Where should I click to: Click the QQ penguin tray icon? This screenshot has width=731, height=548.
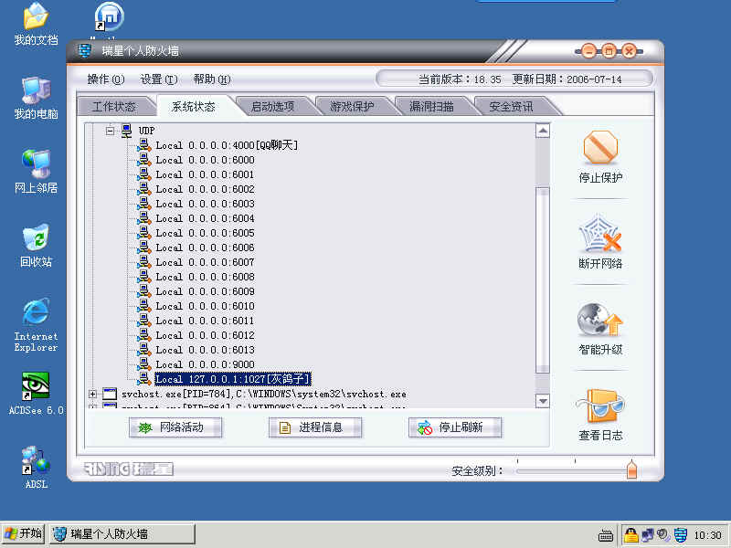click(x=630, y=534)
